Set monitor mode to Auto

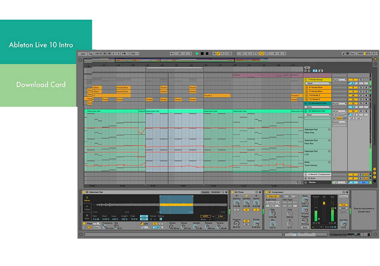[339, 118]
